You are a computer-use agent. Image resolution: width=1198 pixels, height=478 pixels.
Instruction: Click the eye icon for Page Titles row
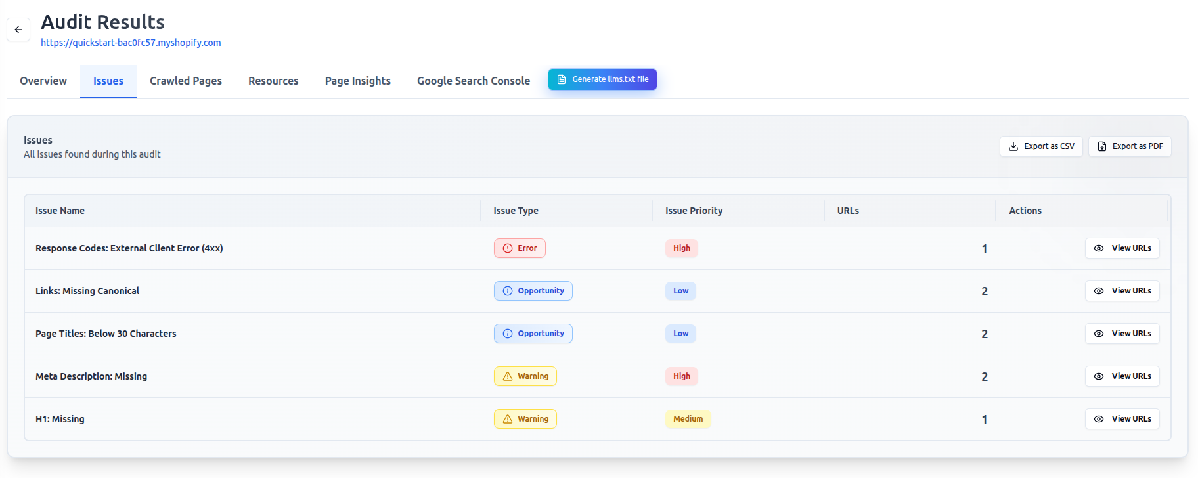click(x=1098, y=334)
